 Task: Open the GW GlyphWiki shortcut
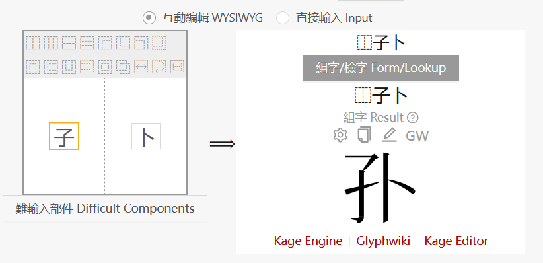pyautogui.click(x=417, y=135)
